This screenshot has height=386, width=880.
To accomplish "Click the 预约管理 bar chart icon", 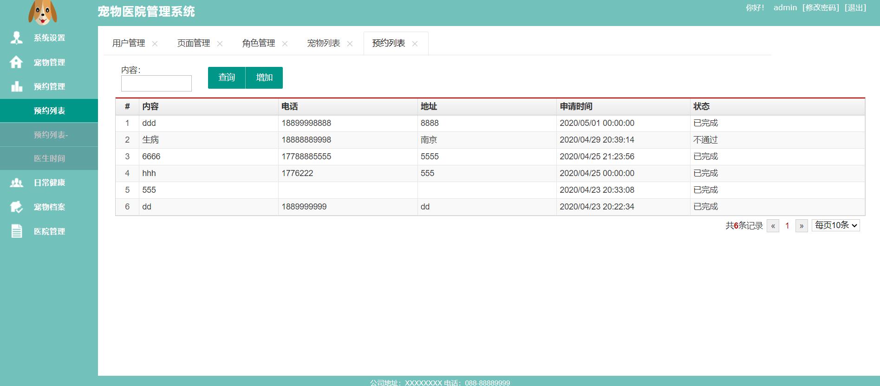I will click(17, 86).
